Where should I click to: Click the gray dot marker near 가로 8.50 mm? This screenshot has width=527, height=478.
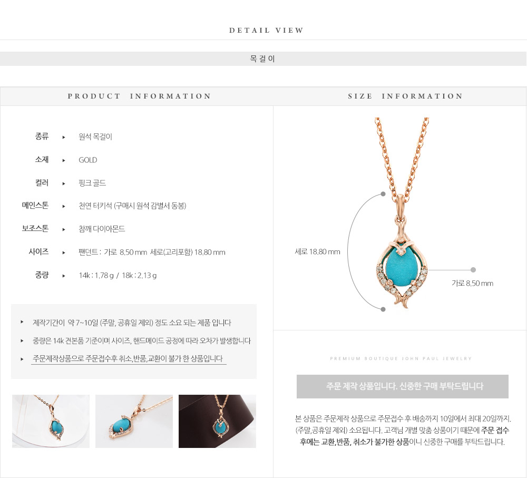[x=473, y=270]
